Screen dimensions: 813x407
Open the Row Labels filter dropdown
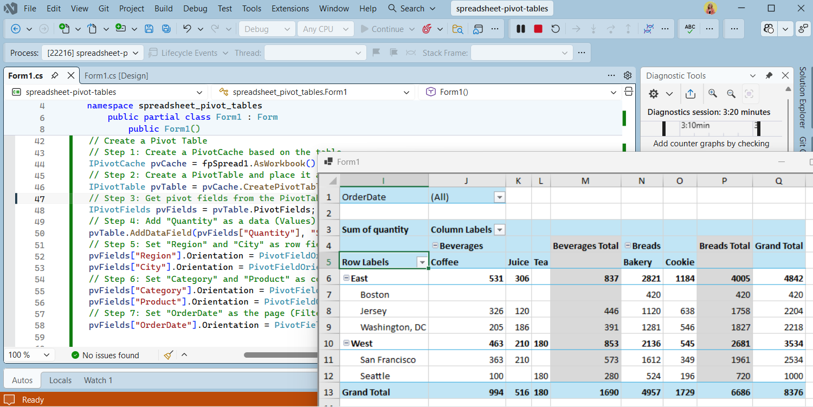point(422,262)
